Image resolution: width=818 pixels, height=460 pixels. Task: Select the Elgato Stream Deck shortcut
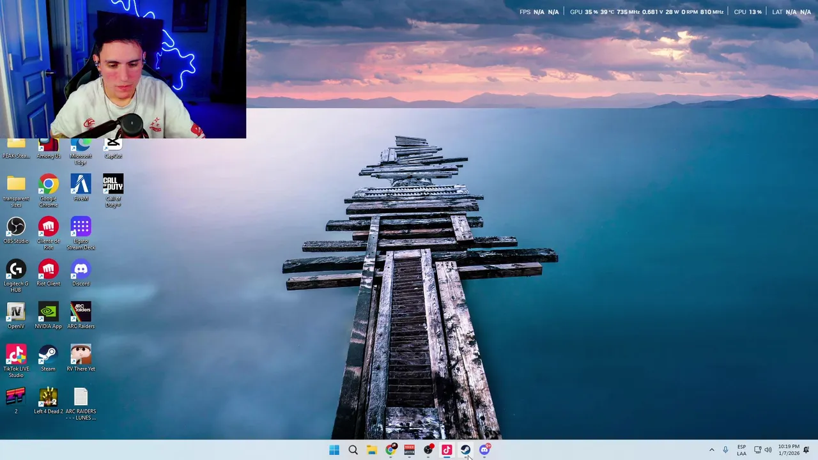81,234
